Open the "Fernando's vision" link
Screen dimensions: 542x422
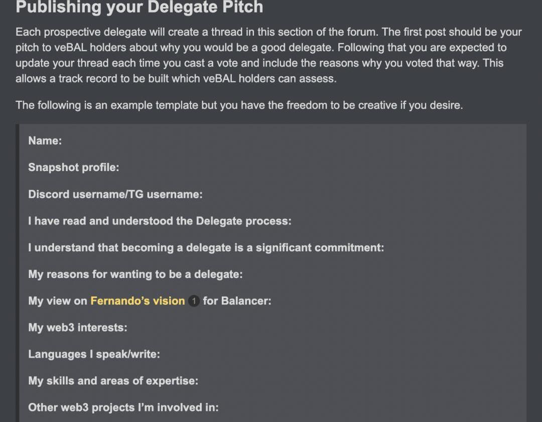[x=138, y=301]
